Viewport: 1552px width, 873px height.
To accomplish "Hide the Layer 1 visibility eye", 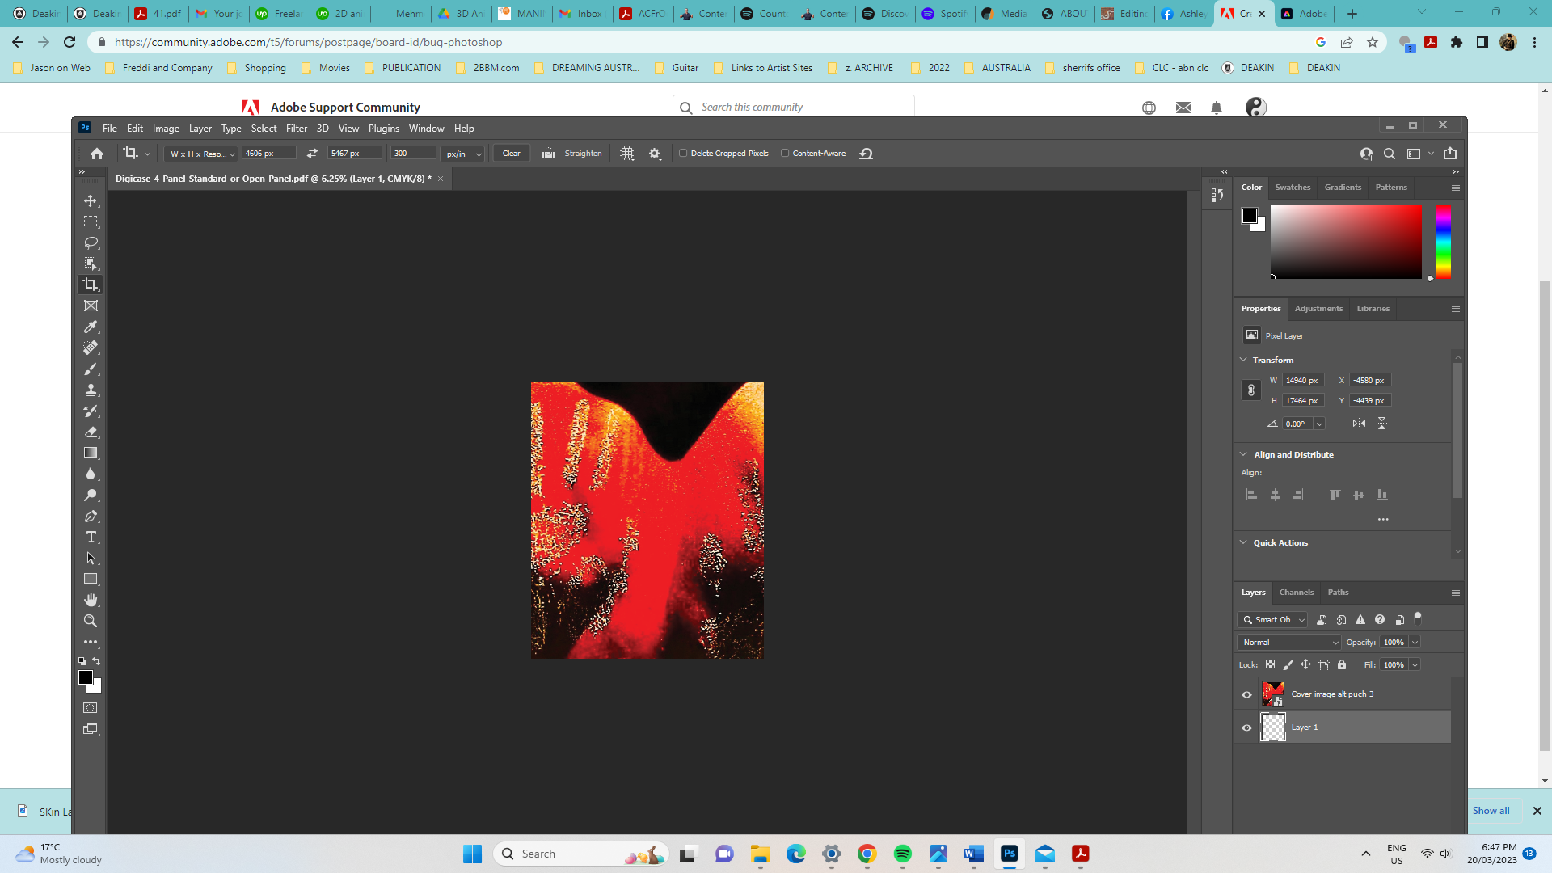I will 1246,727.
